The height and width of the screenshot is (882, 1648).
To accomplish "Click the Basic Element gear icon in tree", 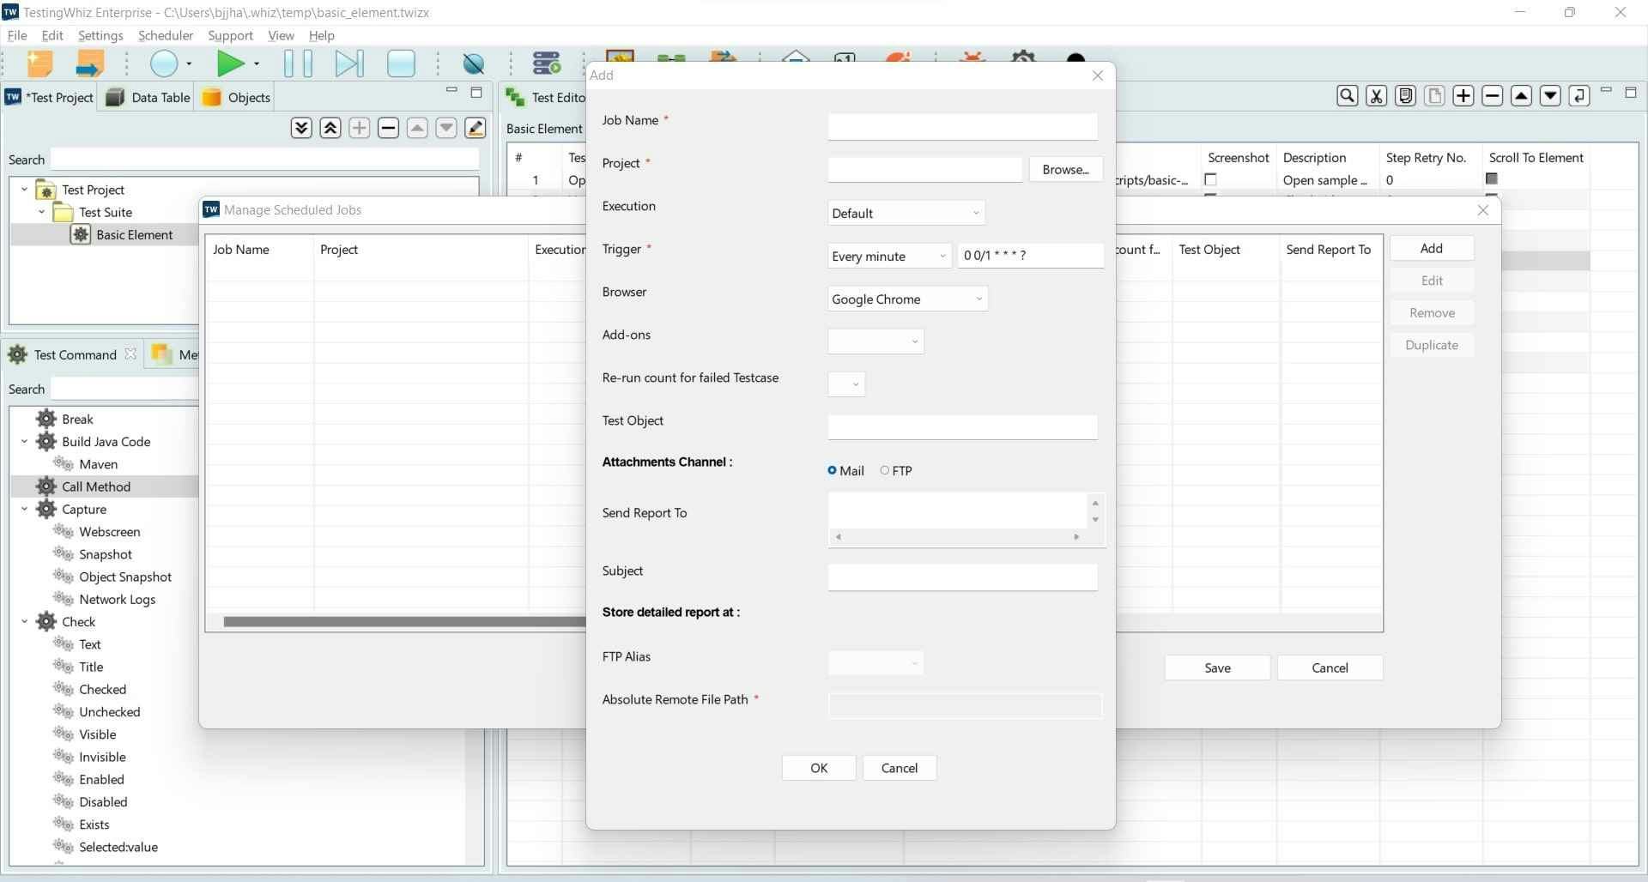I will coord(80,234).
